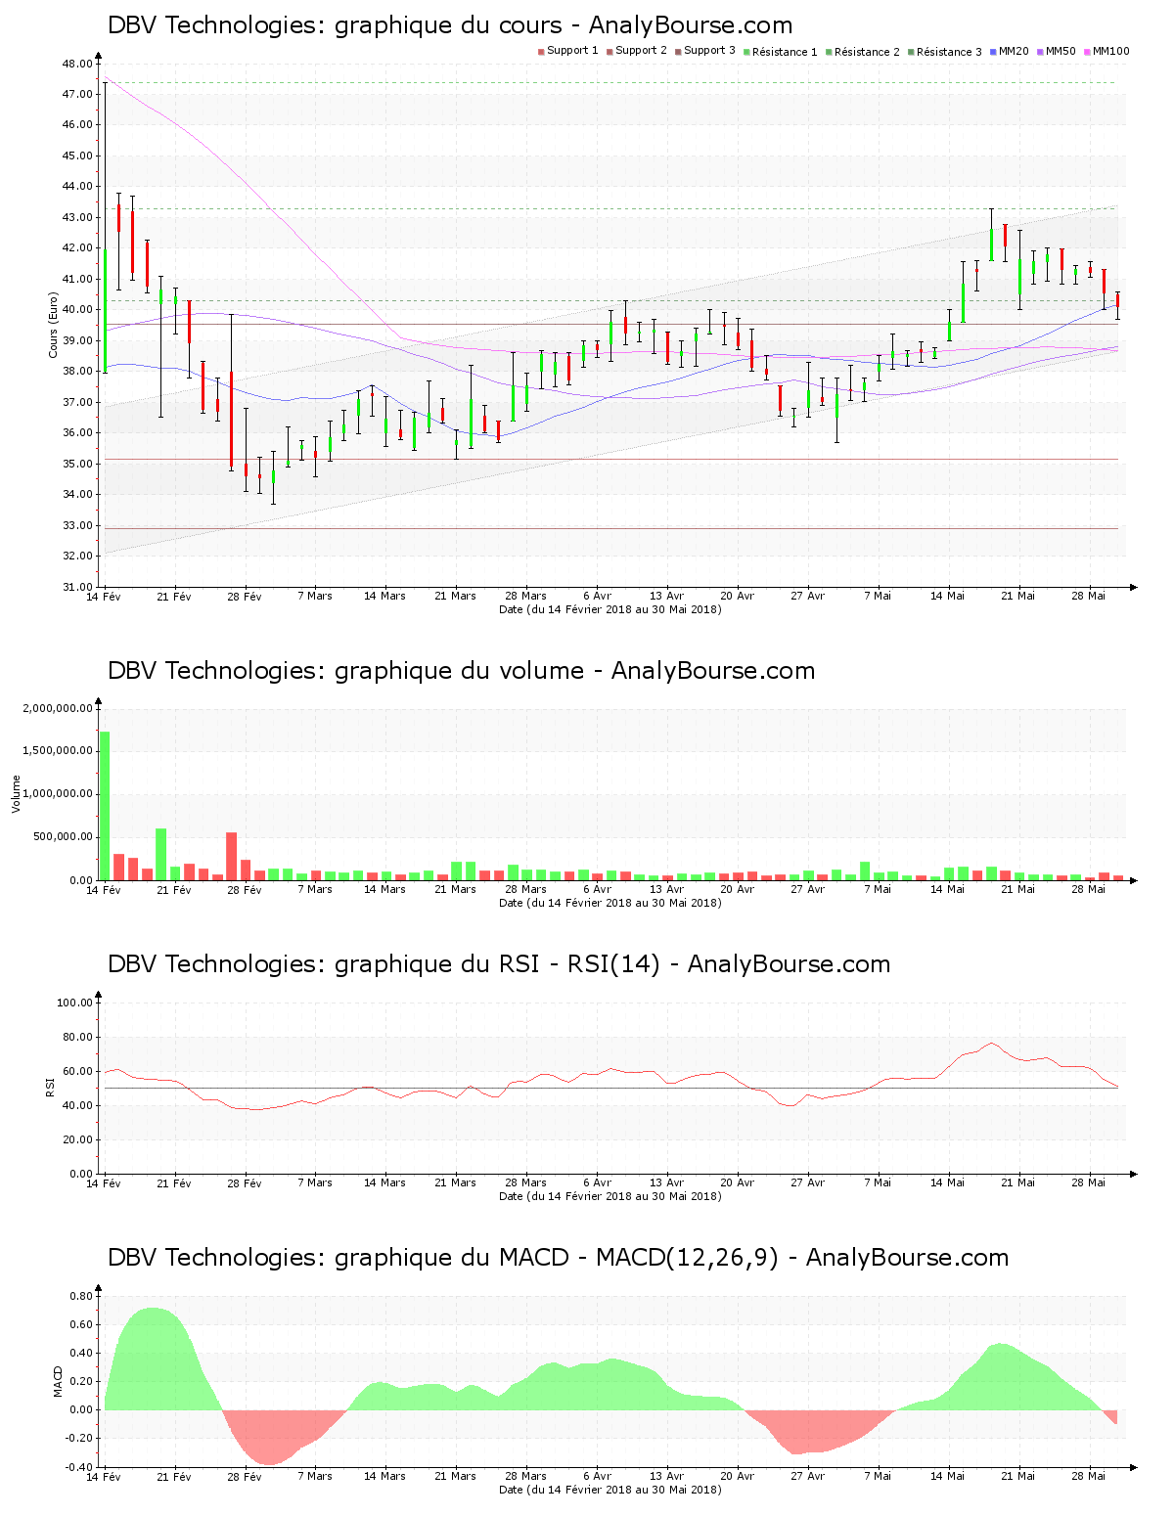This screenshot has height=1516, width=1174.
Task: Click the 'graphique du RSI - RSI(14)' title
Action: point(499,964)
